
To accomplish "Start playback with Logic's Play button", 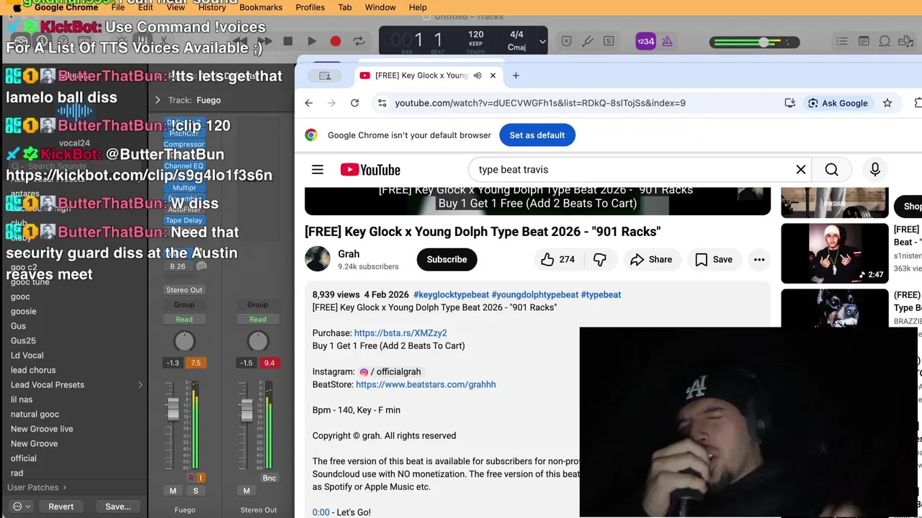I will [312, 42].
